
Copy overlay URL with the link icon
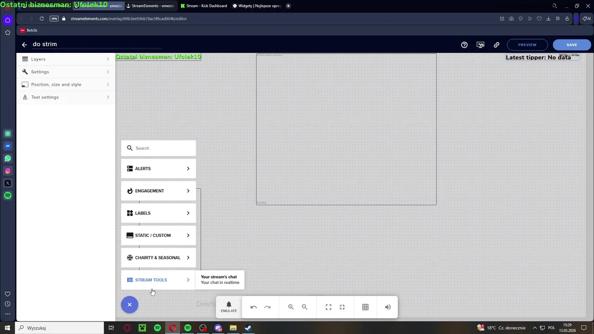497,45
